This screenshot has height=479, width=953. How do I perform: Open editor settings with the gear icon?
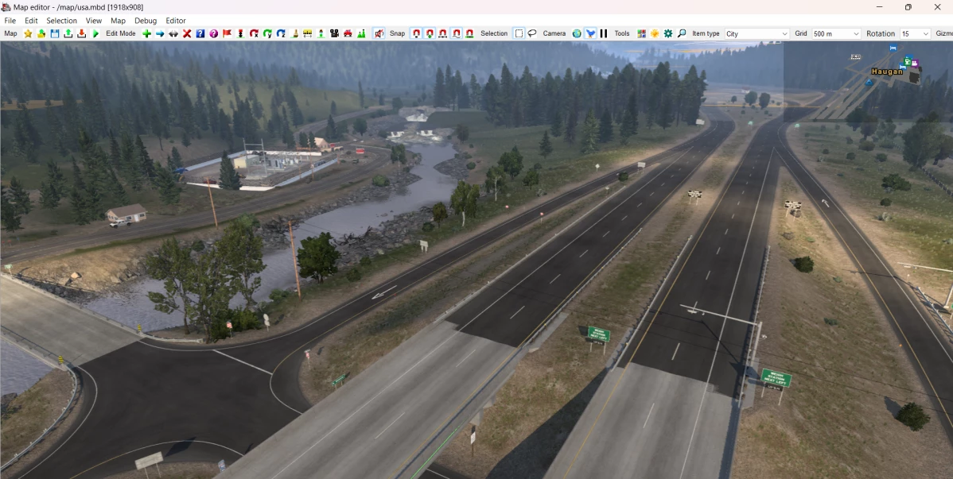(667, 33)
